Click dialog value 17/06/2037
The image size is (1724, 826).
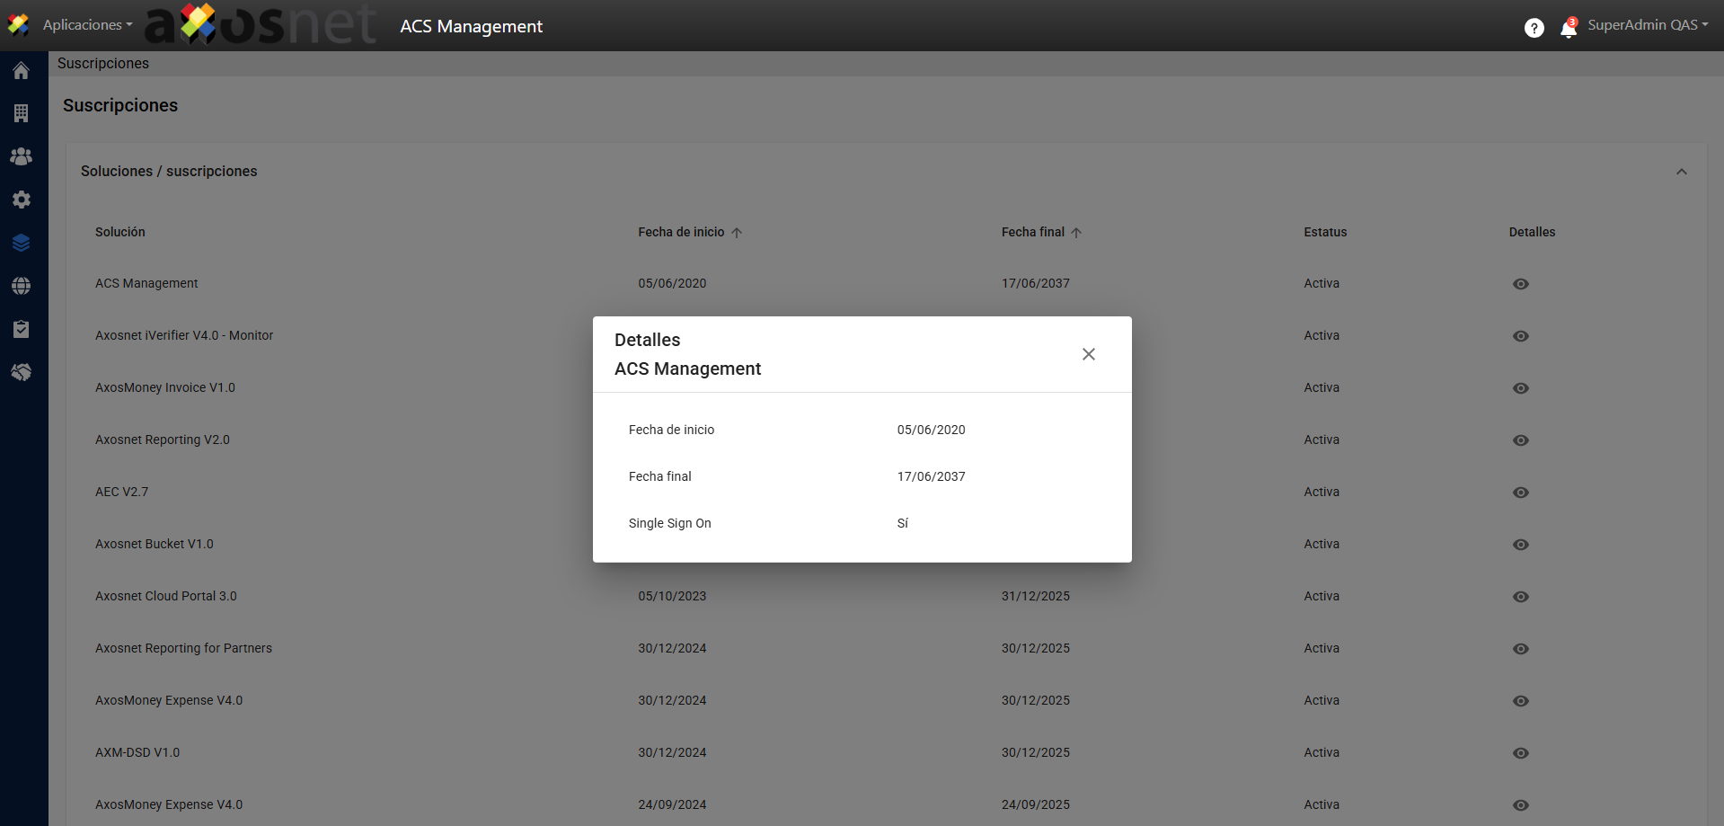point(931,476)
